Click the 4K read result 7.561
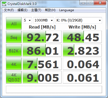The height and width of the screenshot is (98, 108). point(42,64)
